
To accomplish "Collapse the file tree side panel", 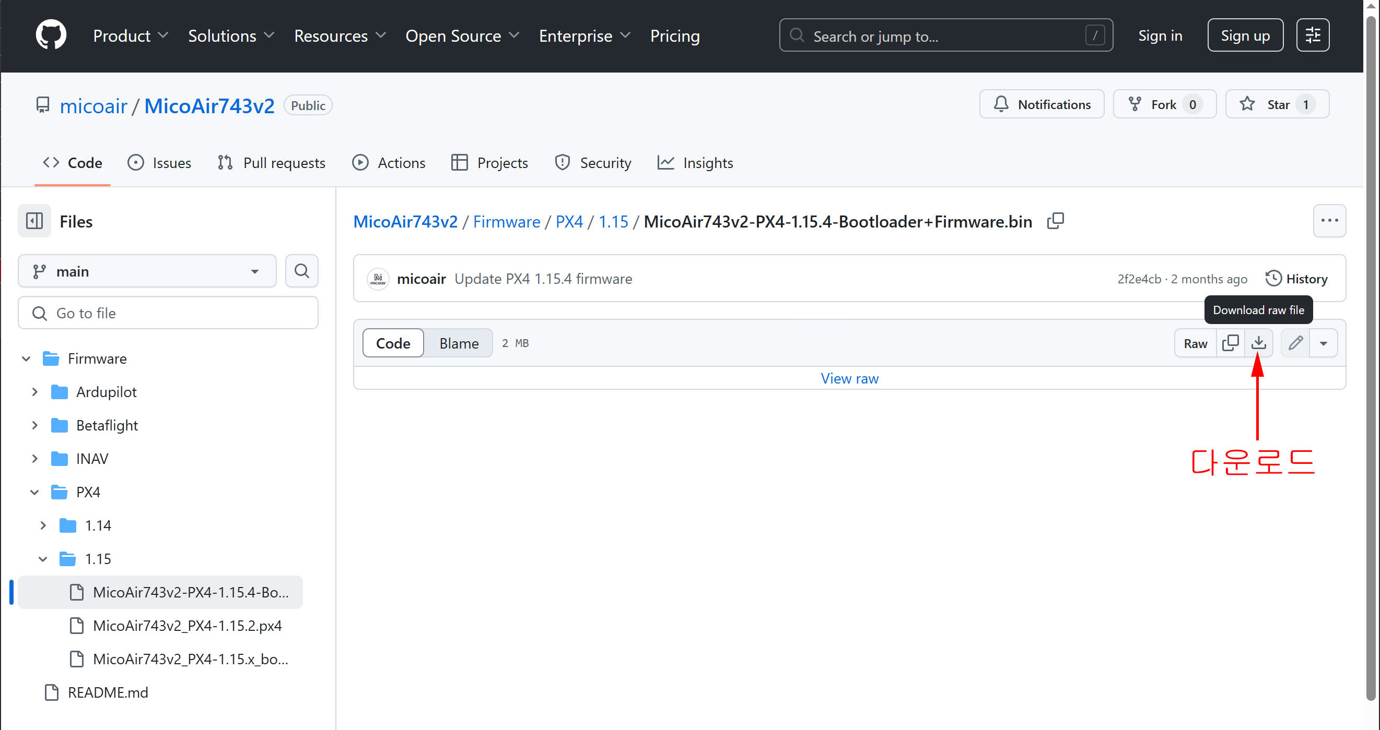I will (x=34, y=221).
